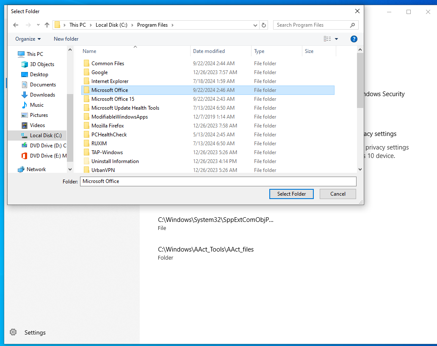Confirm with Select Folder button

[291, 194]
